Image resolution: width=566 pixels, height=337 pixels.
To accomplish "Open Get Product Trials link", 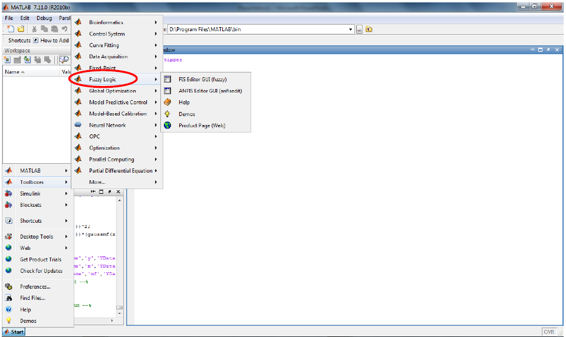I will (x=38, y=259).
